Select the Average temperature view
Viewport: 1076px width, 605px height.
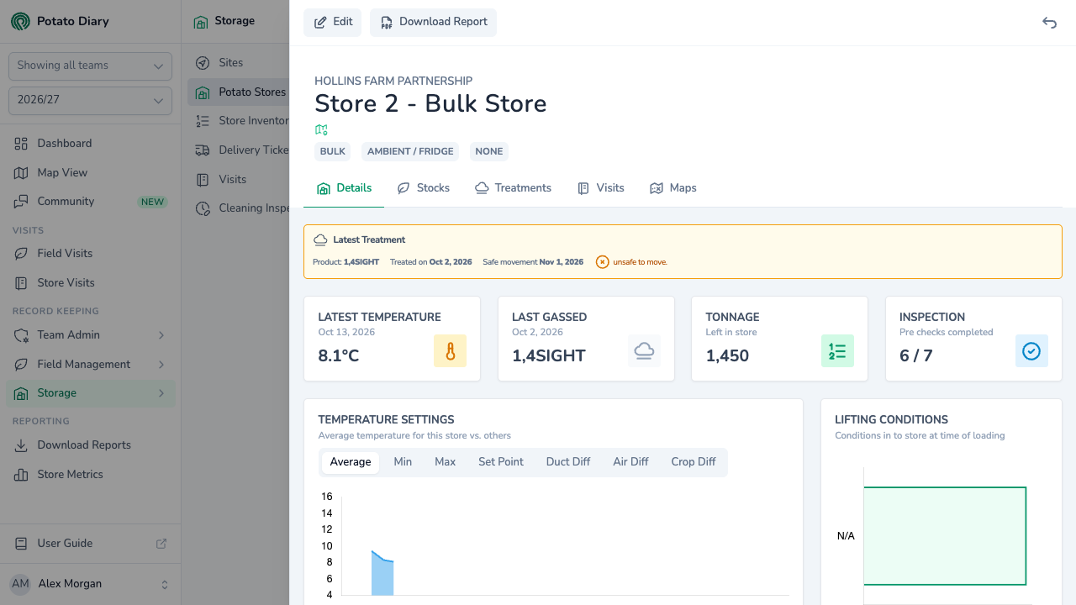(x=351, y=462)
